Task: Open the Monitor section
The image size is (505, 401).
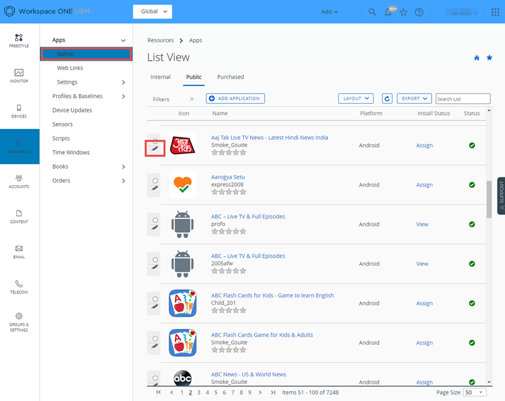Action: coord(19,76)
